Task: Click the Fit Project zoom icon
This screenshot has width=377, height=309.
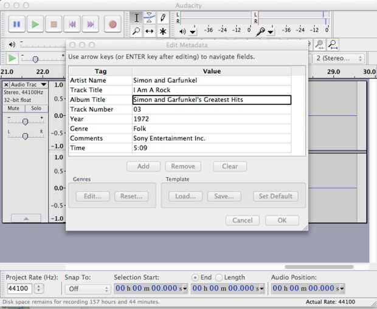Action: pos(333,44)
